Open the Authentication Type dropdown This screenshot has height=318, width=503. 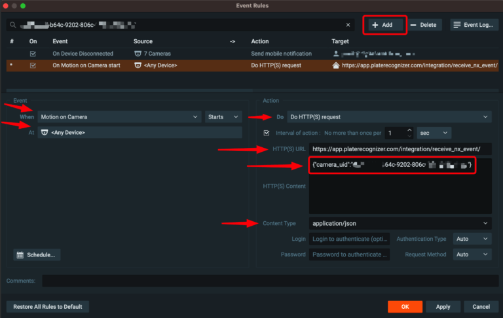pyautogui.click(x=472, y=239)
